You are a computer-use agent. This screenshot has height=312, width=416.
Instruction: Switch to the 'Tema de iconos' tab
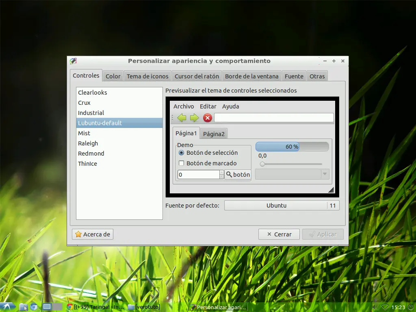pos(147,76)
